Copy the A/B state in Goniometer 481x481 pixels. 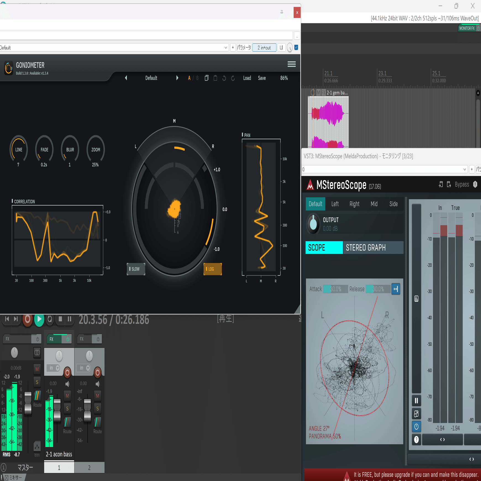coord(206,78)
